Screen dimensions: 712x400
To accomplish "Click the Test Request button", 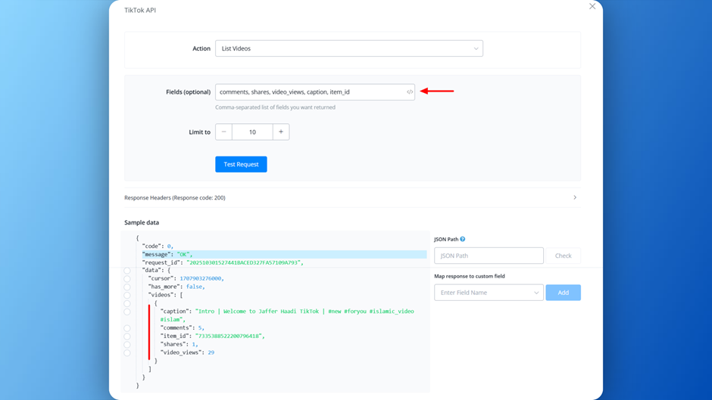I will [241, 164].
